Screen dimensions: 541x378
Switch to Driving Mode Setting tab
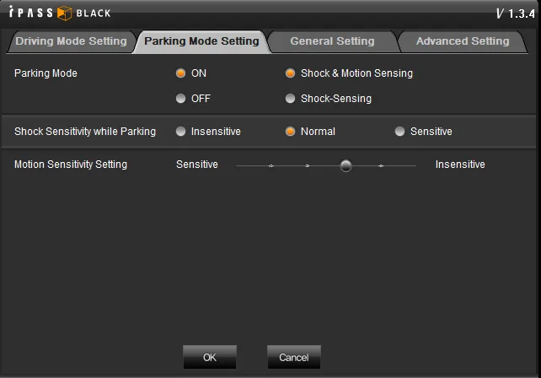(71, 41)
